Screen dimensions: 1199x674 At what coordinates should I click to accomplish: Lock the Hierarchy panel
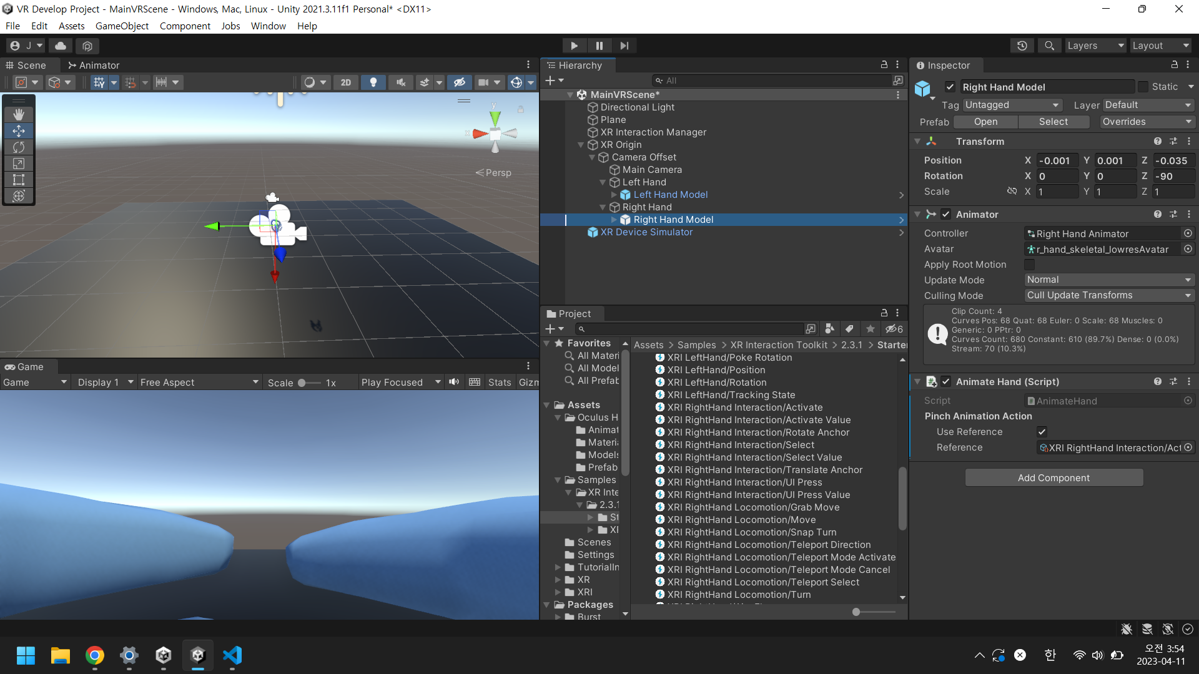(884, 65)
